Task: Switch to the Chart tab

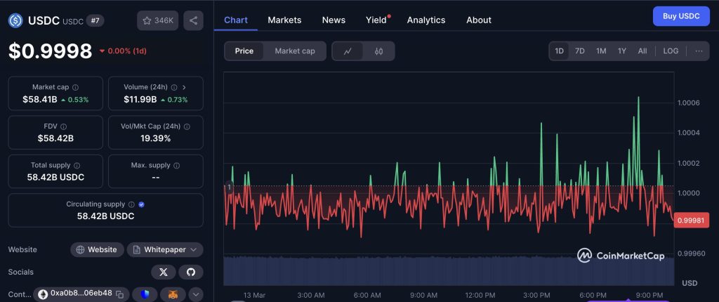Action: pos(236,20)
